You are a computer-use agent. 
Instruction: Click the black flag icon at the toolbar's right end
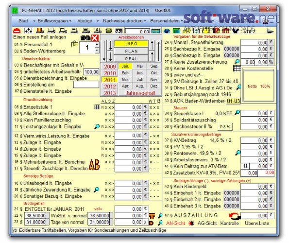[270, 31]
